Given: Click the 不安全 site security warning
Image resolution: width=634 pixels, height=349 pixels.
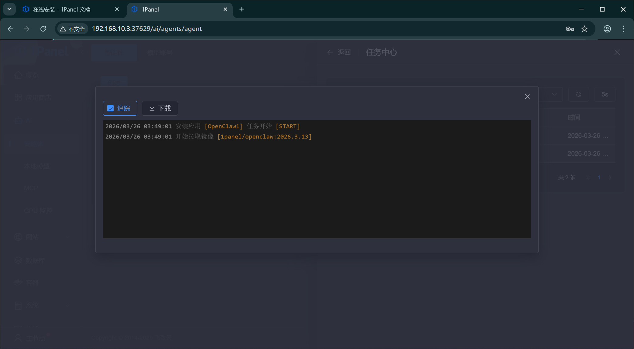Looking at the screenshot, I should point(72,29).
